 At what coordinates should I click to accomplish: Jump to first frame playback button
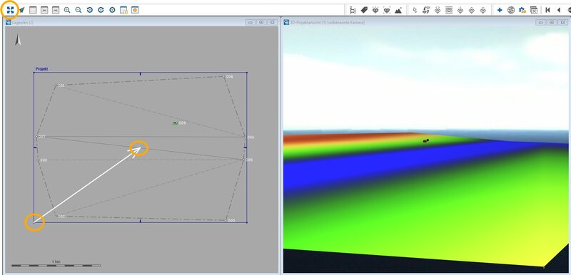[547, 10]
